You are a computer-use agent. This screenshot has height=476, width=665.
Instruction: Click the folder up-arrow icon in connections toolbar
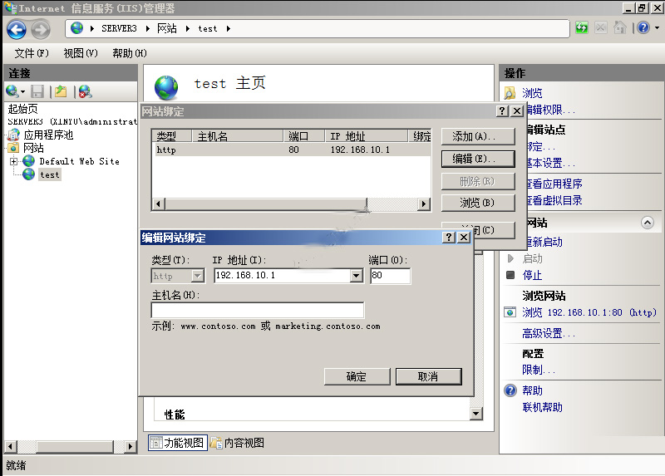61,91
